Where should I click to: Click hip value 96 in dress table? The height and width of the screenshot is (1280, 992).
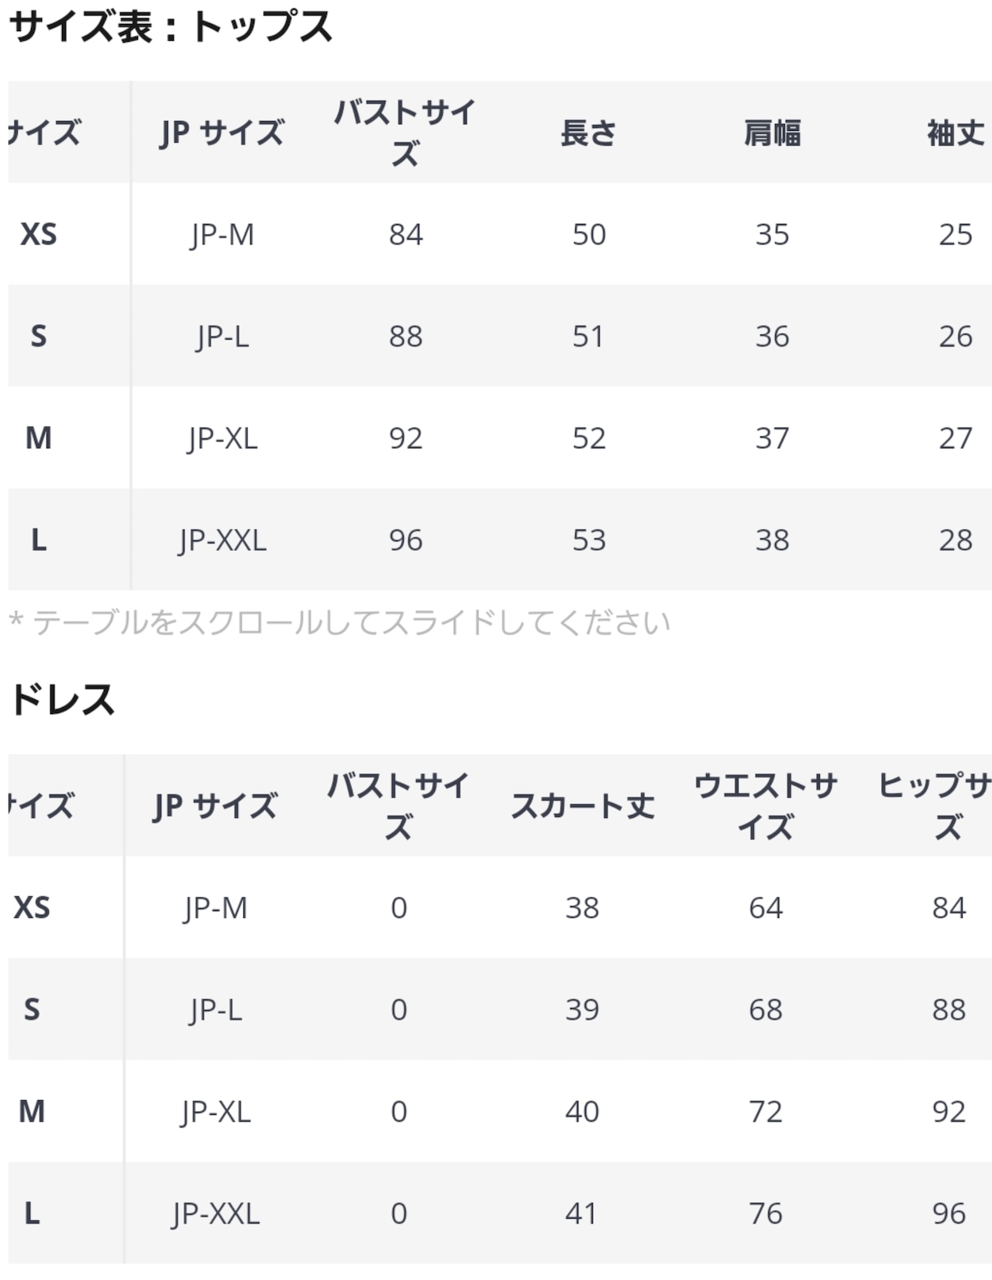pyautogui.click(x=949, y=1213)
